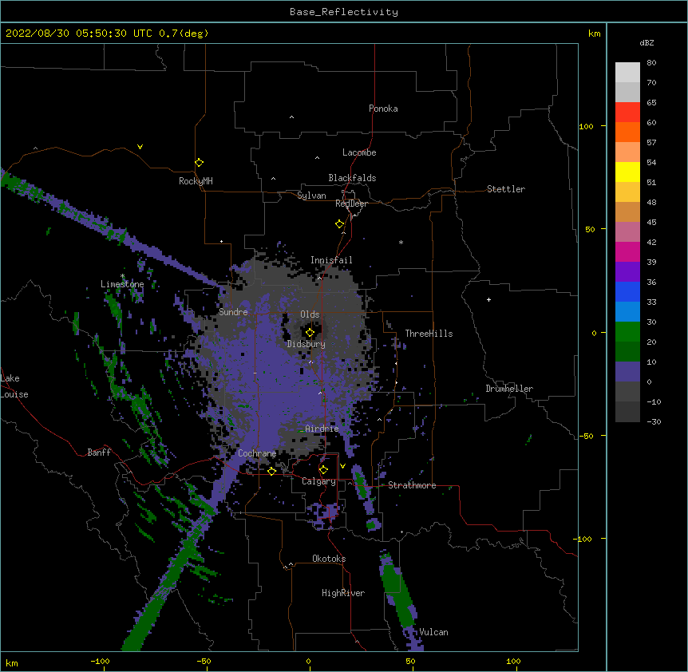Viewport: 688px width, 672px height.
Task: Click the Airdrie city label
Action: point(322,429)
